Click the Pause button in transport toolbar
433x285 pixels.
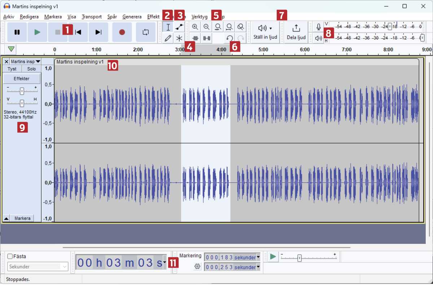17,32
